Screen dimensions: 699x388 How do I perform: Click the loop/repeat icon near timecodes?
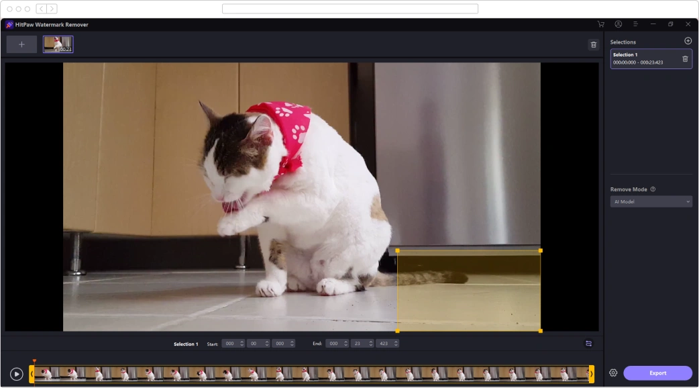click(x=588, y=343)
